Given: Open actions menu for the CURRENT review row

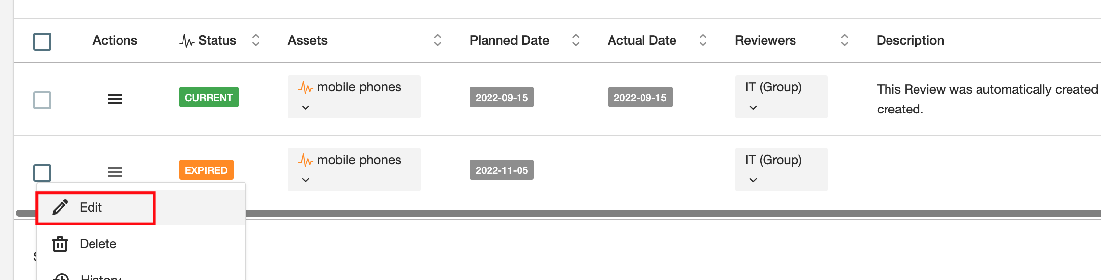Looking at the screenshot, I should (x=115, y=99).
